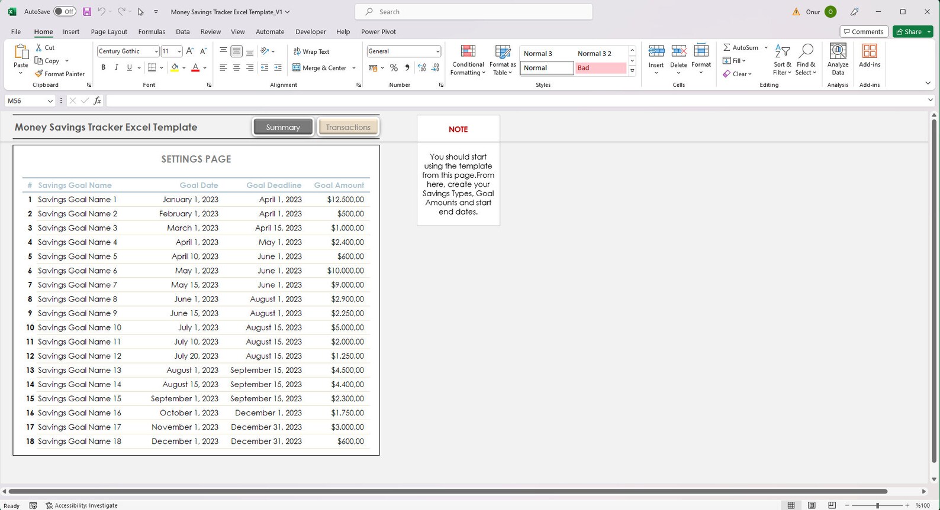Click Accessibility: Investigate in status bar
This screenshot has width=940, height=510.
(82, 505)
